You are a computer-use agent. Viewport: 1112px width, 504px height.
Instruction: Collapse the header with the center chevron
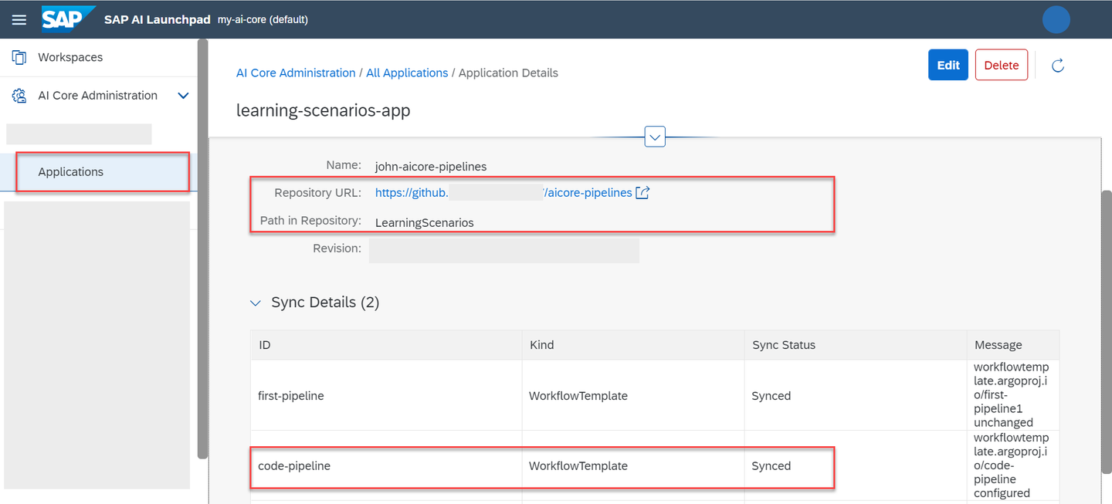coord(655,137)
